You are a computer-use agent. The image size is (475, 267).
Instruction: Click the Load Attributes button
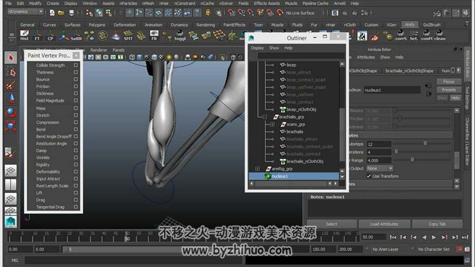pyautogui.click(x=384, y=224)
